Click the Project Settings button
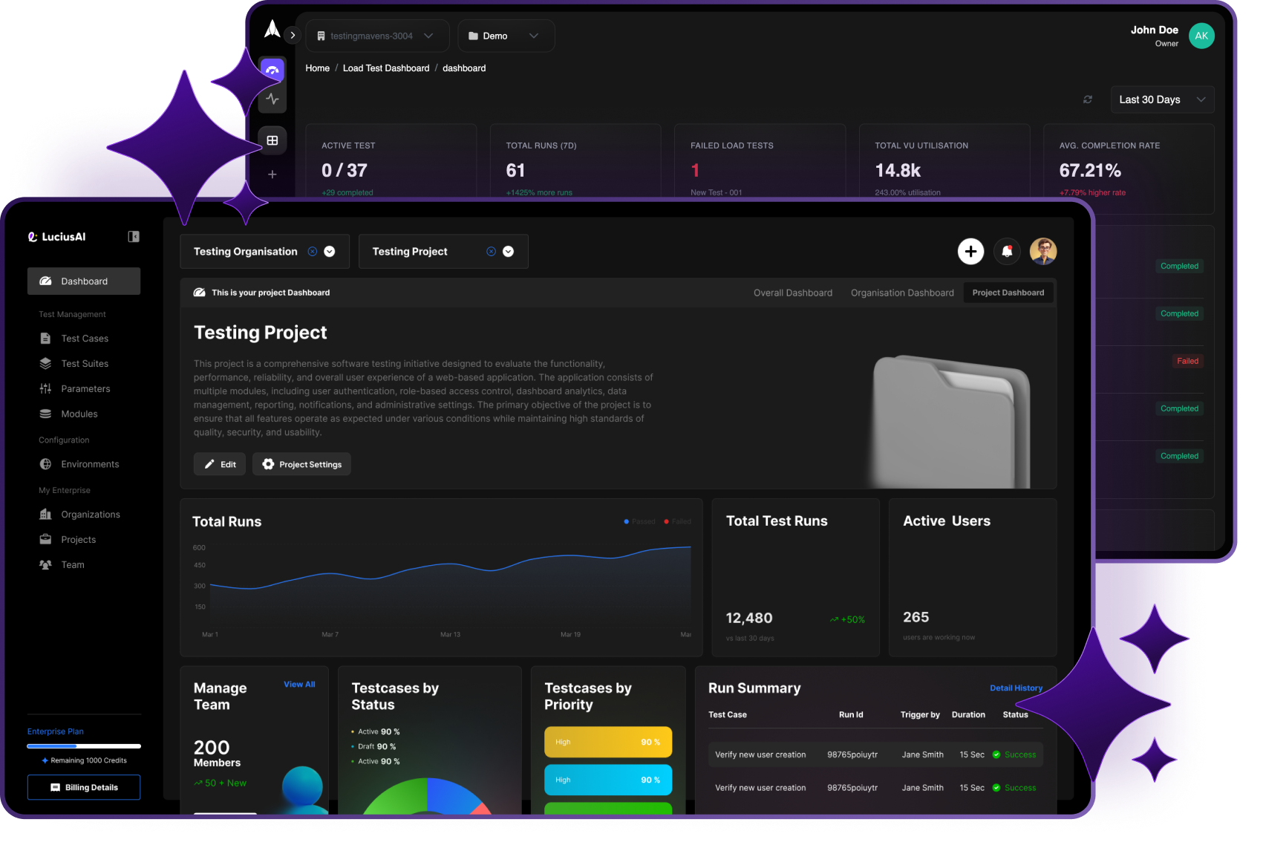1263x848 pixels. pyautogui.click(x=301, y=464)
